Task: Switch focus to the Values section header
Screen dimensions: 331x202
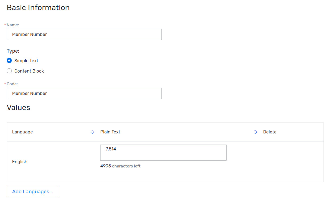Action: point(18,107)
